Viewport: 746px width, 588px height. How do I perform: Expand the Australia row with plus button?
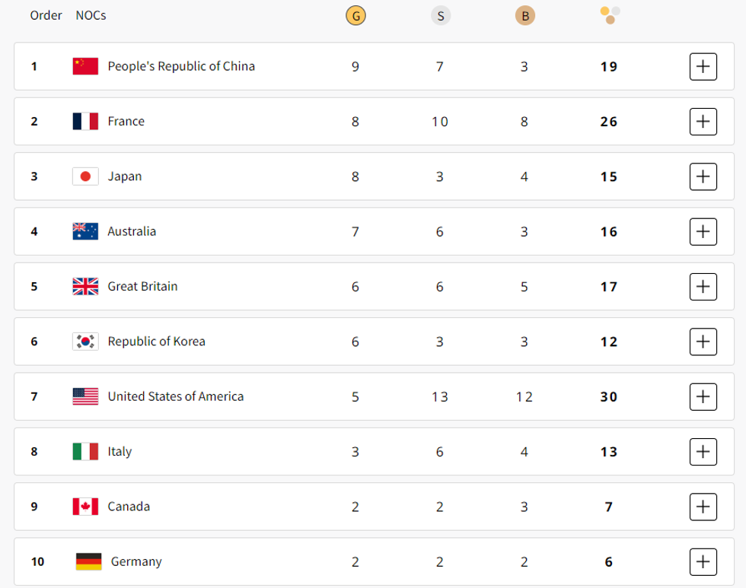pyautogui.click(x=703, y=231)
